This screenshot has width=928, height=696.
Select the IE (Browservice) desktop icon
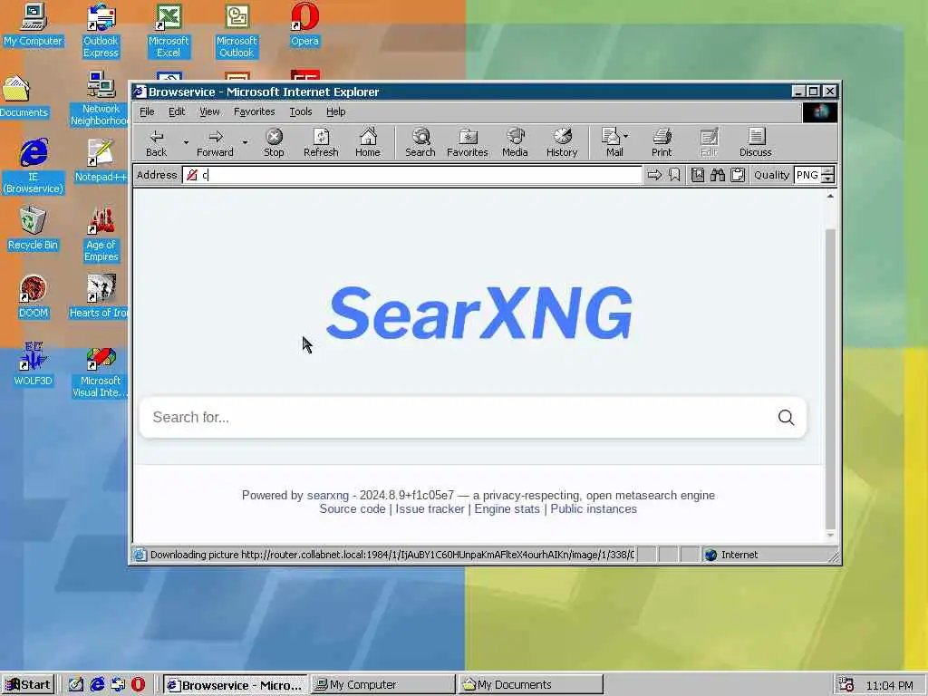[34, 167]
